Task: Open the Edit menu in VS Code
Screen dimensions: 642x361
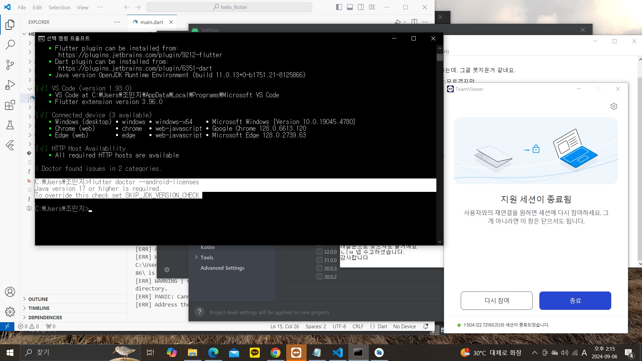Action: point(37,7)
